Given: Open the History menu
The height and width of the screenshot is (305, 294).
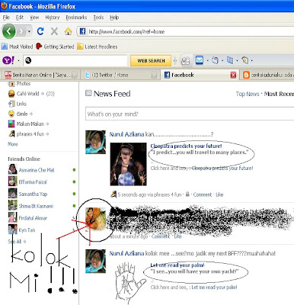Looking at the screenshot, I should pos(53,18).
